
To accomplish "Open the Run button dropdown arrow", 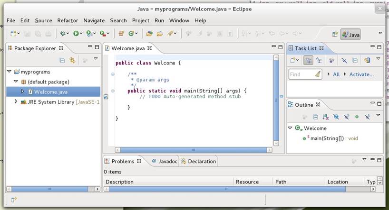I will 81,33.
